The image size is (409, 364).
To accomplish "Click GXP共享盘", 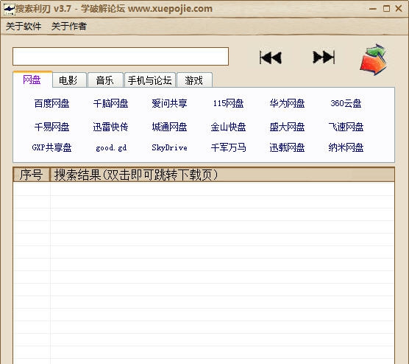I will point(52,147).
